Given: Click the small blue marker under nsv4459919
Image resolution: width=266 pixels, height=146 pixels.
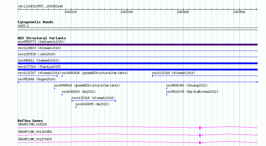Looking at the screenshot, I should pos(54,88).
